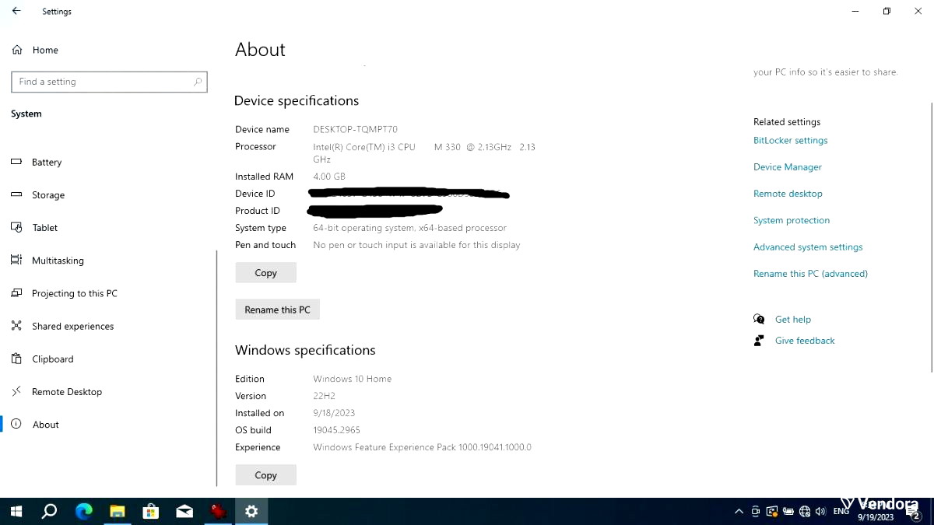Show hidden system tray icons
This screenshot has height=525, width=934.
[x=739, y=511]
